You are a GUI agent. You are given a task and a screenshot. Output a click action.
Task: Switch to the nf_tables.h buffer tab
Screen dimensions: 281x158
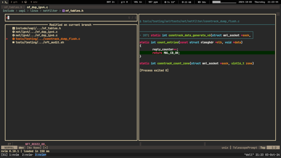pos(13,7)
